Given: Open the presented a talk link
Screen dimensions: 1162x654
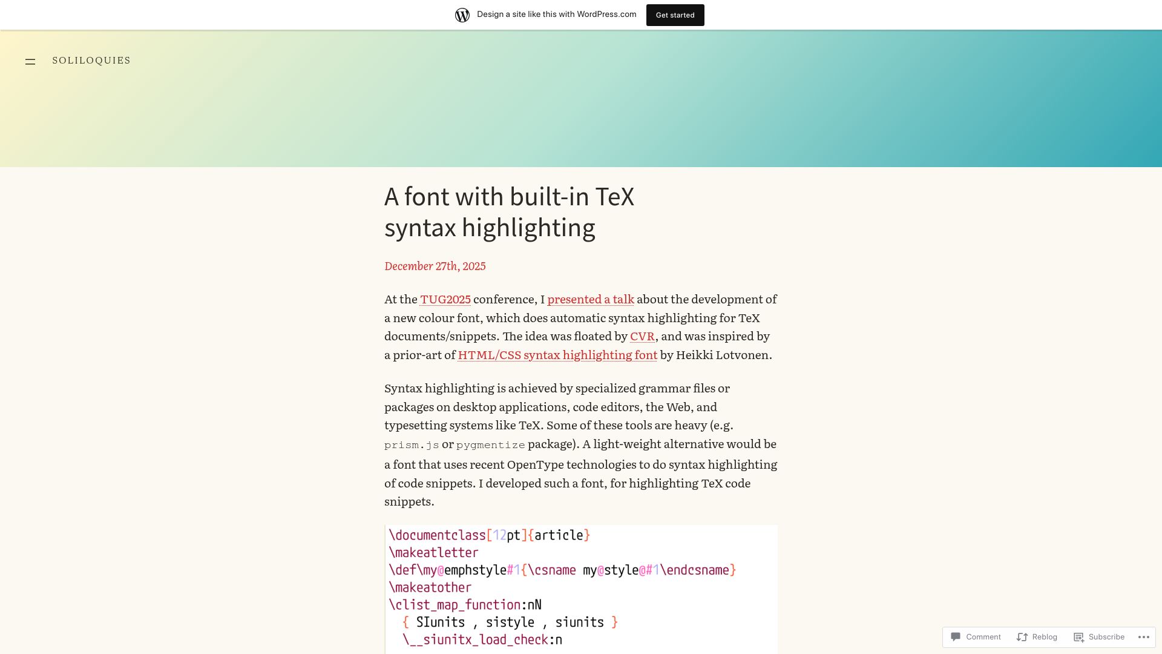Looking at the screenshot, I should pyautogui.click(x=591, y=299).
